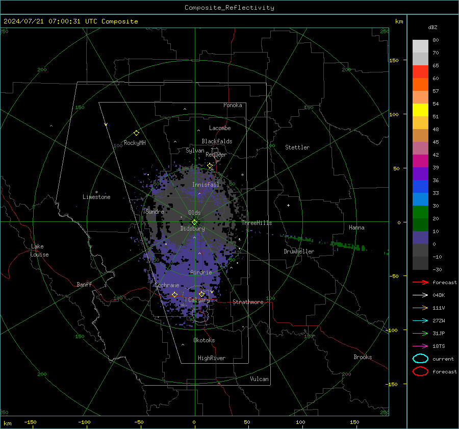
Task: Select the magenta dBZ swatch
Action: tap(420, 161)
